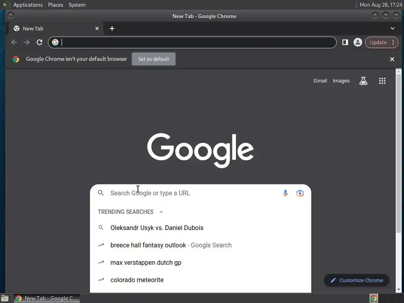Open the Places menu
404x303 pixels.
click(x=55, y=5)
